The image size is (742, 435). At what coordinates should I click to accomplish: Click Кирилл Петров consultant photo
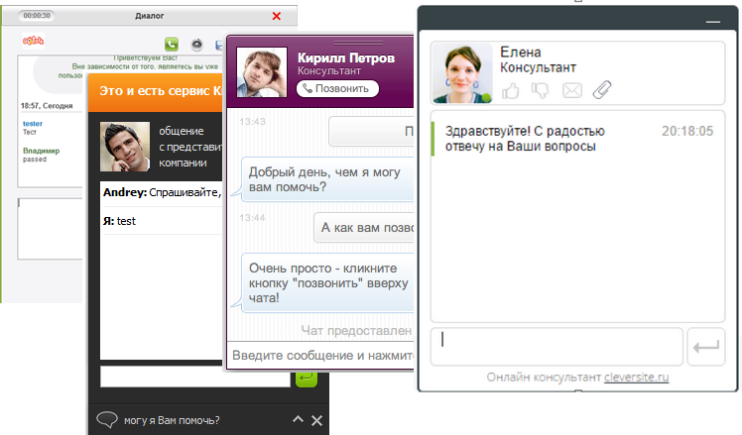pyautogui.click(x=262, y=72)
